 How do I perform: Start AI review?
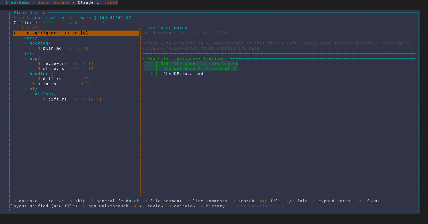148,206
